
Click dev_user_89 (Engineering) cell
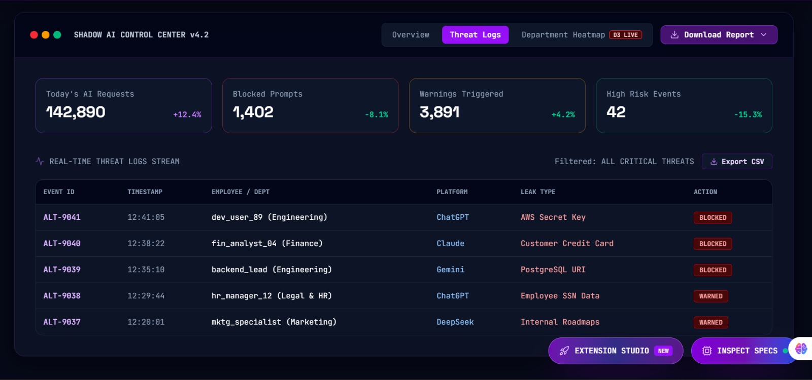[x=269, y=217]
